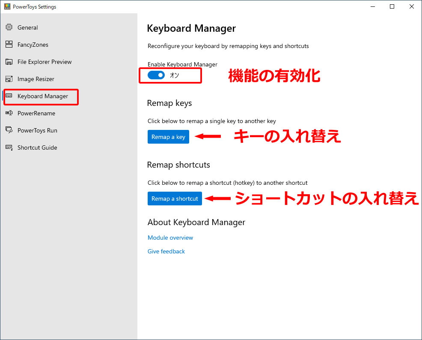Click the Remap keys section heading
Screen dimensions: 422x340
pos(169,103)
